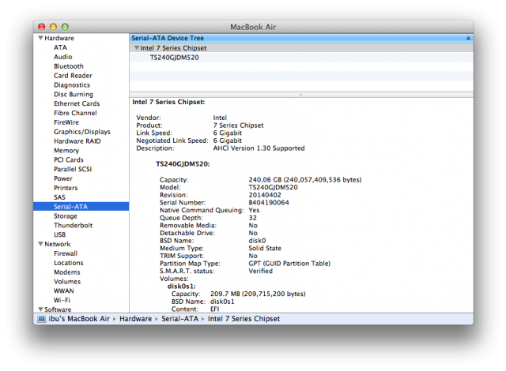Select USB in the sidebar

60,234
